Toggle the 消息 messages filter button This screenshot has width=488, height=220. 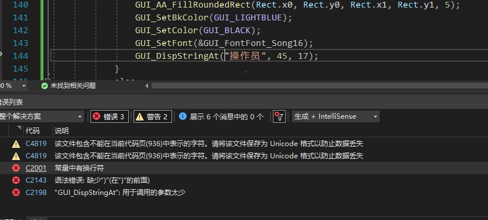(x=222, y=116)
